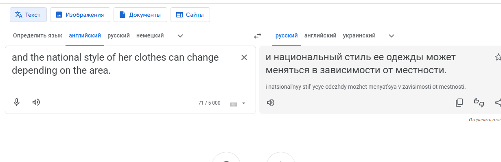Swap source and target languages
The width and height of the screenshot is (501, 162).
(258, 36)
